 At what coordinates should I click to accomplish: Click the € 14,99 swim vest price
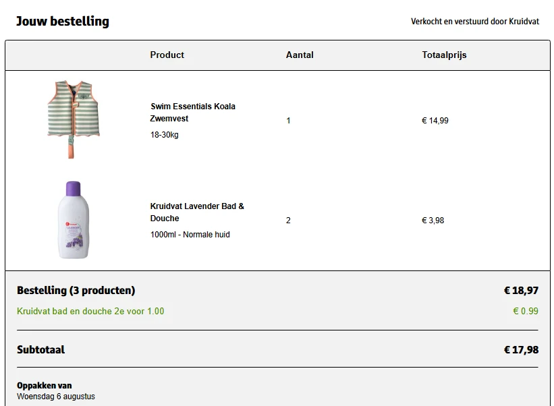[x=435, y=121]
